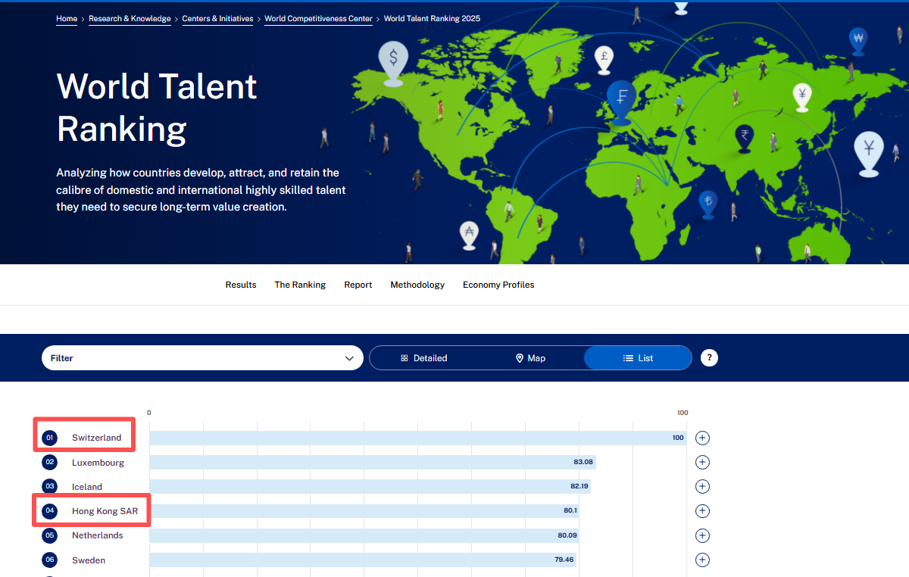Switch to Map view
This screenshot has width=909, height=577.
[530, 358]
